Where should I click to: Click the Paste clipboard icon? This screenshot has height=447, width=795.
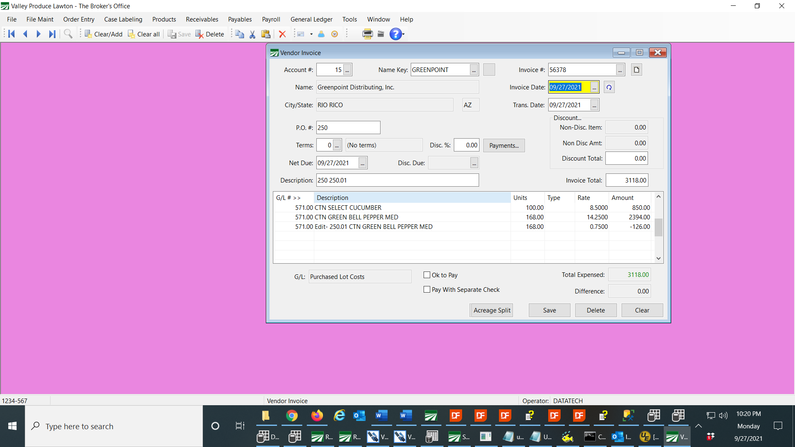pyautogui.click(x=266, y=34)
